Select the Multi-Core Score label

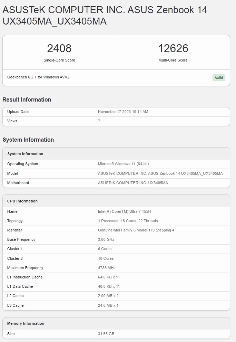[x=173, y=60]
